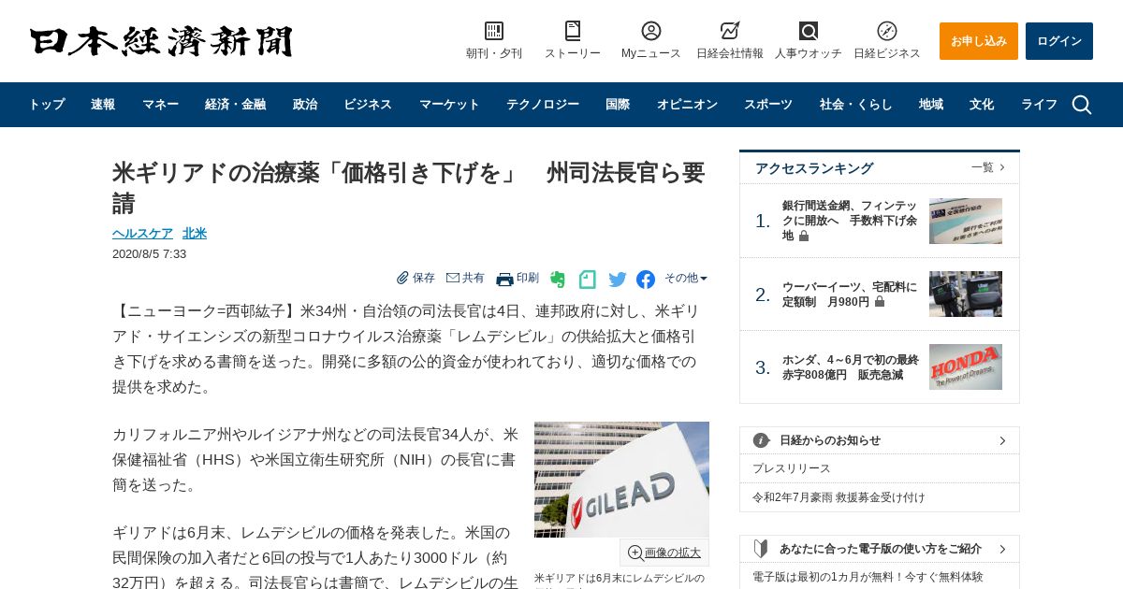
Task: Go to 地域 navigation tab
Action: pos(931,105)
